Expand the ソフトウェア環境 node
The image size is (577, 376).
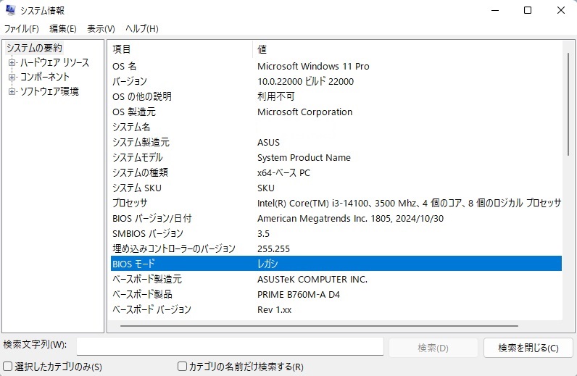coord(12,91)
